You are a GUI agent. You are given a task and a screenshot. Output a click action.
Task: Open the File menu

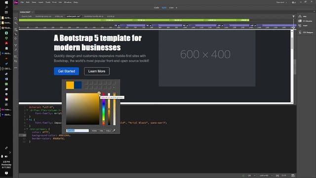[x=22, y=2]
